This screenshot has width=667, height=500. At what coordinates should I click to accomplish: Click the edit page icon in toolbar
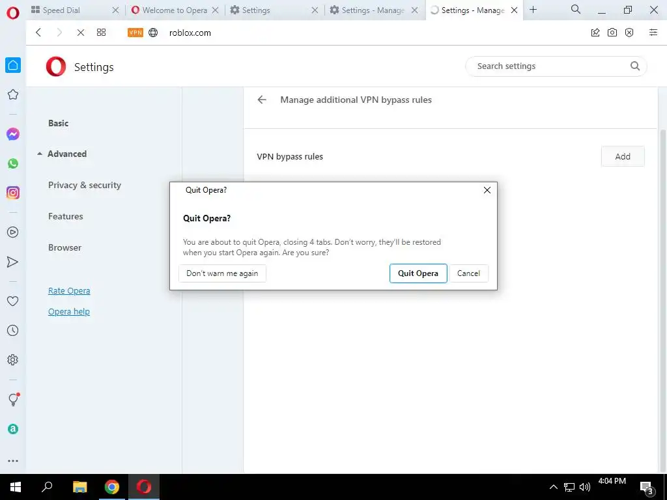[595, 33]
